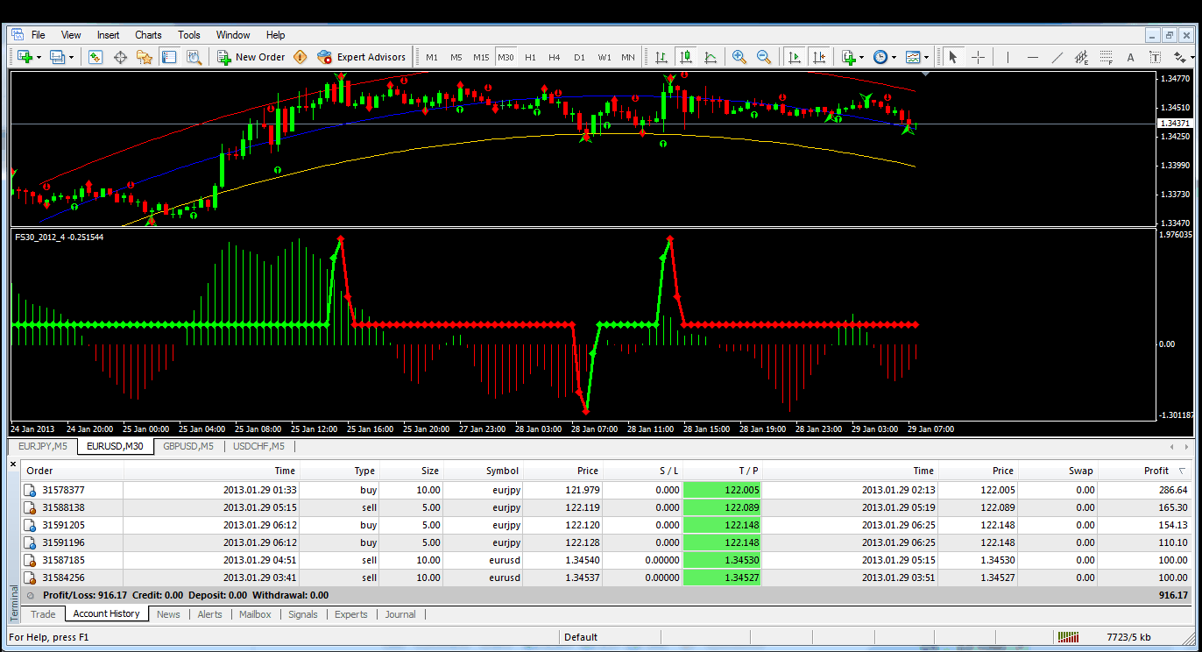
Task: Open the Trade terminal tab
Action: (43, 614)
